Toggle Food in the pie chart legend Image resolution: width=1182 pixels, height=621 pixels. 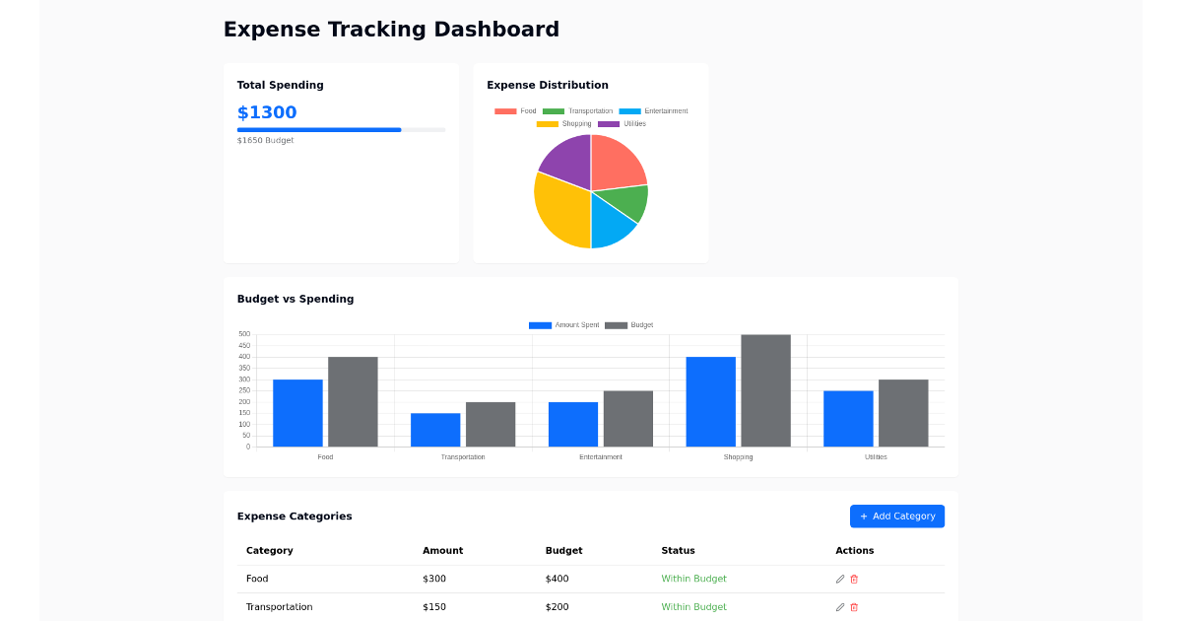click(x=515, y=110)
